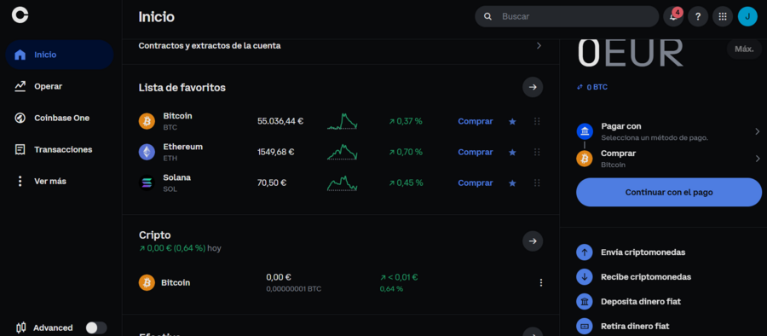Open the Comprar Bitcoin asset selector chevron
Screen dimensions: 767x336
758,159
